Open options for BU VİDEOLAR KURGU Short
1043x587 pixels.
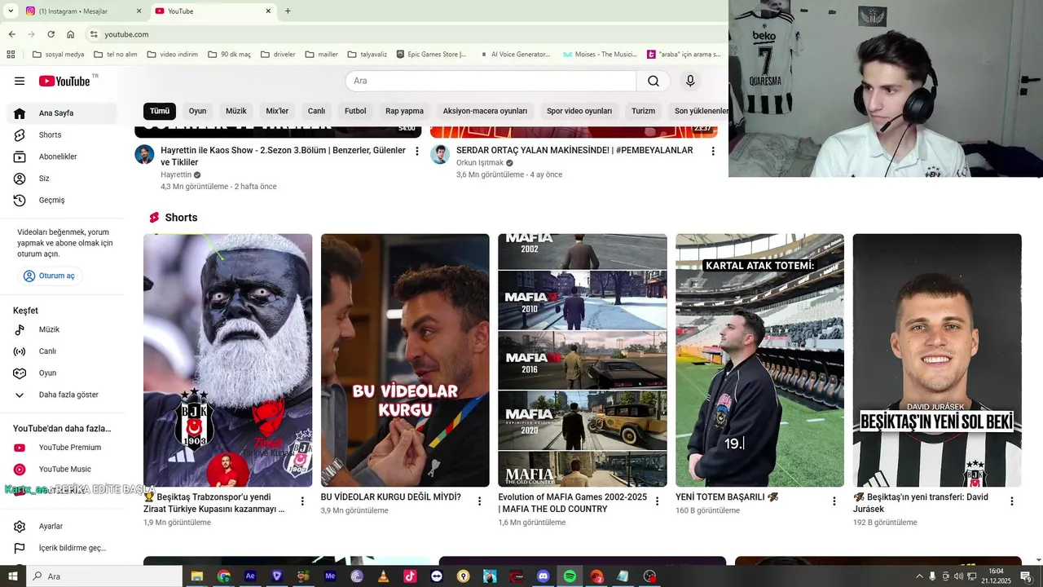[x=480, y=501]
